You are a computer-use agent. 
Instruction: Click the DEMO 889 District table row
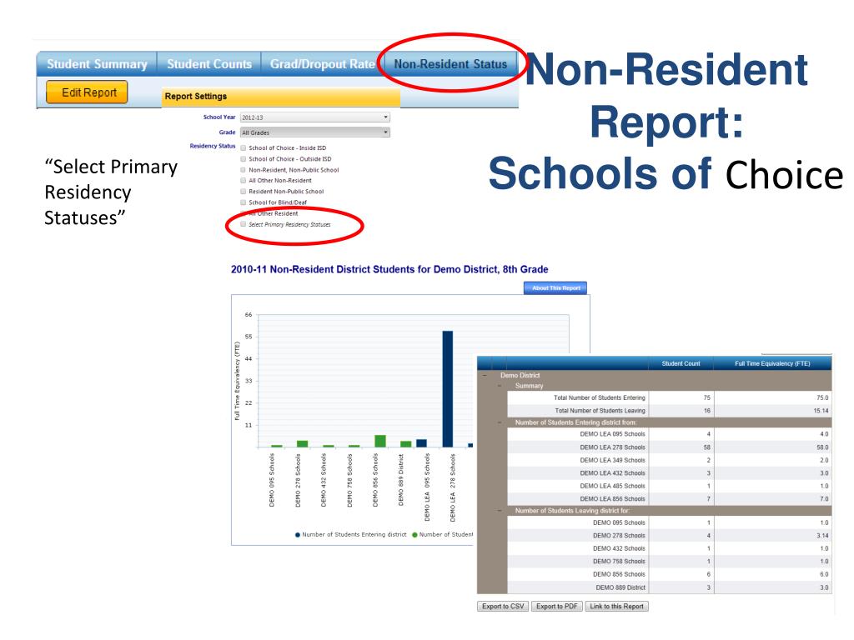[670, 587]
